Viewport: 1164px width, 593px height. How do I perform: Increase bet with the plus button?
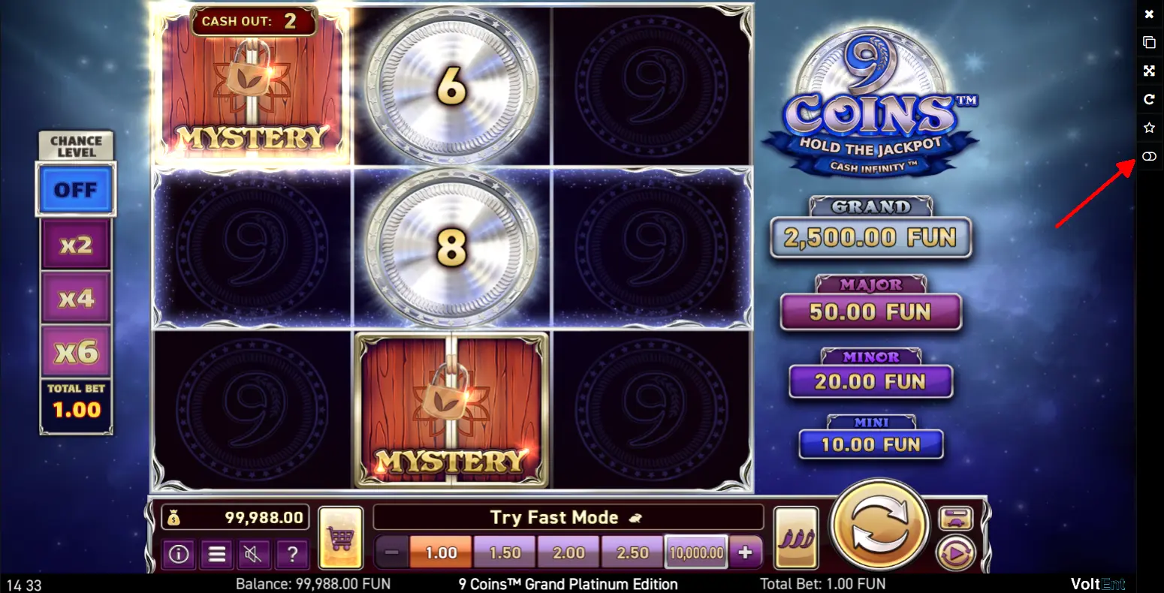745,552
